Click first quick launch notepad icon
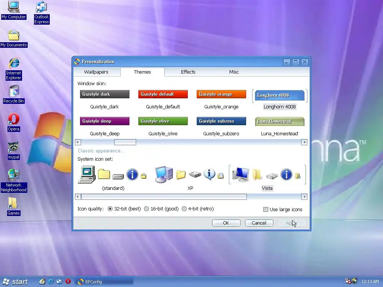This screenshot has width=383, height=287. coord(42,281)
